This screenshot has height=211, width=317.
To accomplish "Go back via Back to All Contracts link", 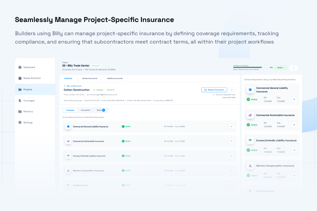I will (x=74, y=86).
